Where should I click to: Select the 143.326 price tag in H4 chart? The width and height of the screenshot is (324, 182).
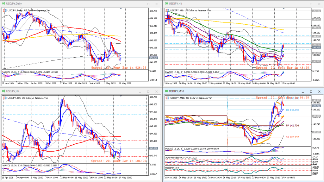click(153, 148)
